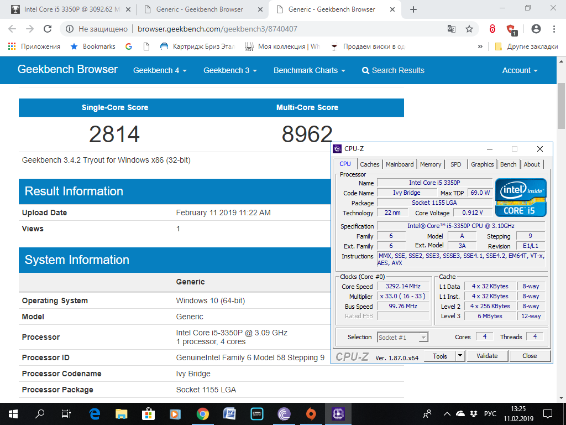
Task: Open the Приложения apps shortcut
Action: [x=34, y=46]
